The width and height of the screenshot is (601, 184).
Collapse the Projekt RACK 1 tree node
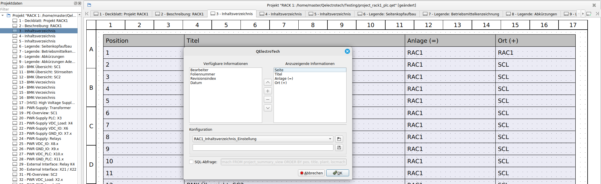[3, 15]
